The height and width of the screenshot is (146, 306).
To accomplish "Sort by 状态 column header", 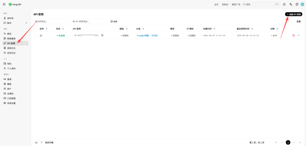I will 60,29.
